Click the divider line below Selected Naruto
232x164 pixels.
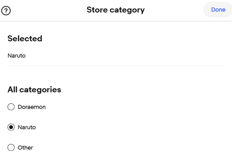116,66
